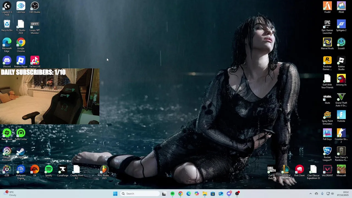Expand the hidden system tray icons

coord(310,194)
